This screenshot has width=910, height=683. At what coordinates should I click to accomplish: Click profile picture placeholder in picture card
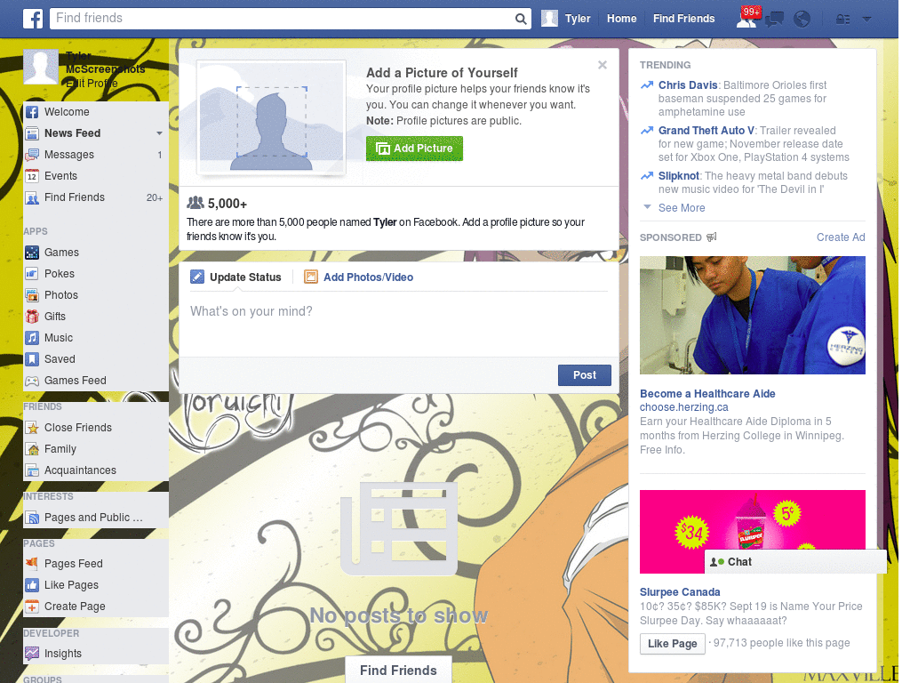pos(271,118)
